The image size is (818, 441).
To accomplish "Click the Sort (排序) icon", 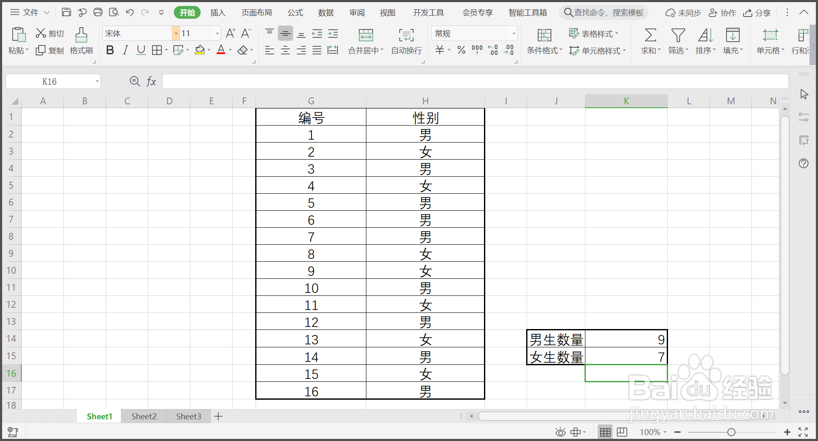I will click(706, 34).
